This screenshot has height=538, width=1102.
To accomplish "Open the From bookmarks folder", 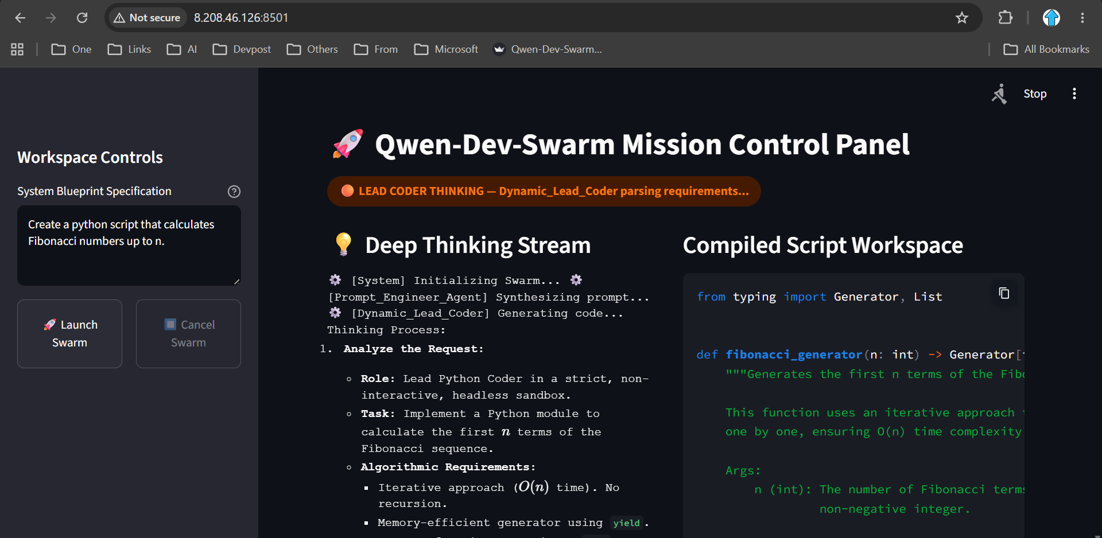I will [x=376, y=49].
